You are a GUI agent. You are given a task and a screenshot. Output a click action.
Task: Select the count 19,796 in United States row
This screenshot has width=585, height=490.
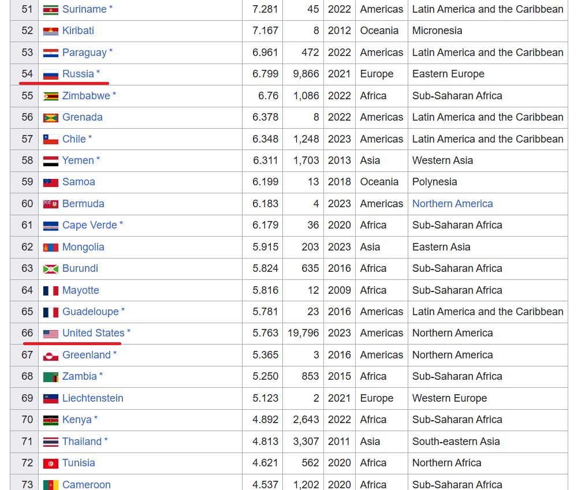(303, 333)
